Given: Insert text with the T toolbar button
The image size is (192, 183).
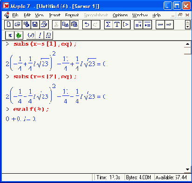Looking at the screenshot, I should point(117,25).
